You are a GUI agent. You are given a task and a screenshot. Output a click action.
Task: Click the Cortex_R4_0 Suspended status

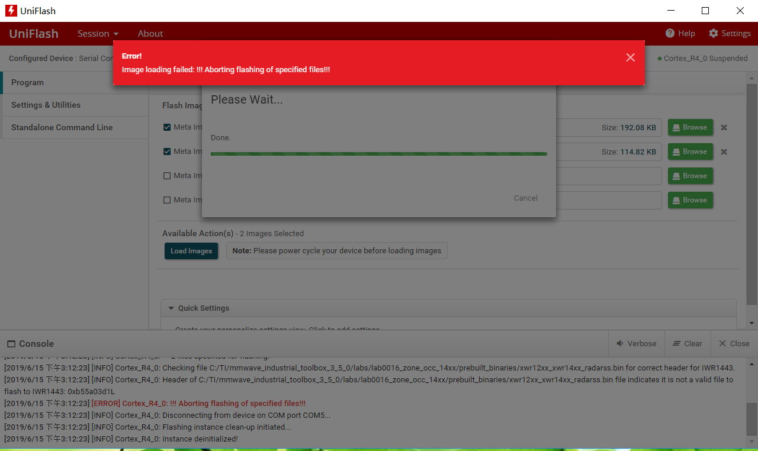(x=702, y=59)
